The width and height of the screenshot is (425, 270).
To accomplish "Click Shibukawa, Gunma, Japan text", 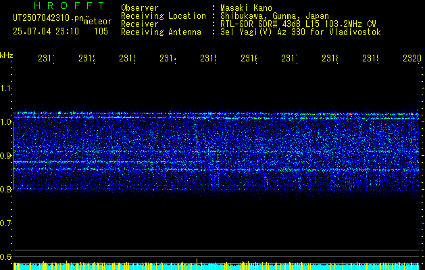I will coord(274,16).
